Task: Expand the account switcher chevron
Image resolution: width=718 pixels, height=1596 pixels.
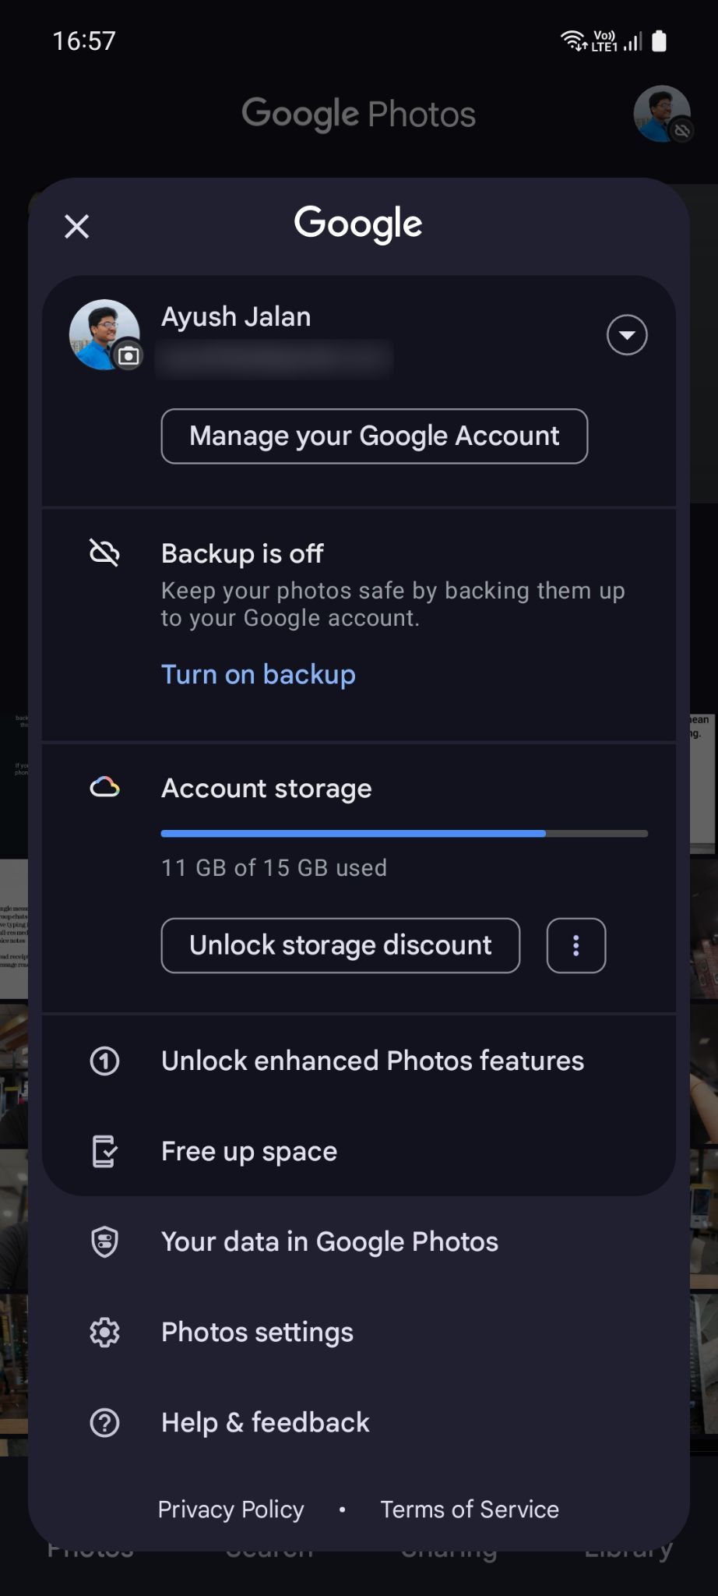Action: 627,335
